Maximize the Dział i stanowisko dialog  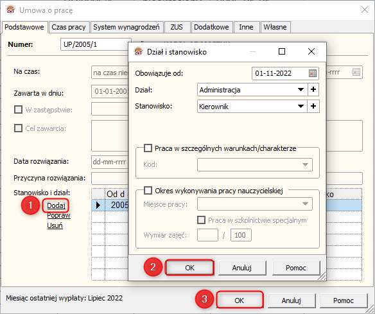282,51
